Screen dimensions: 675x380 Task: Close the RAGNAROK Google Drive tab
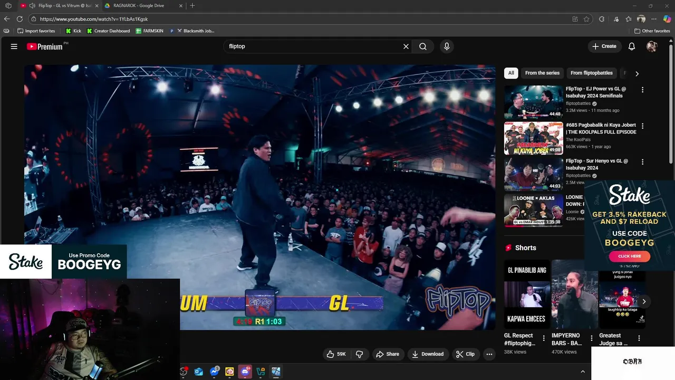tap(180, 5)
